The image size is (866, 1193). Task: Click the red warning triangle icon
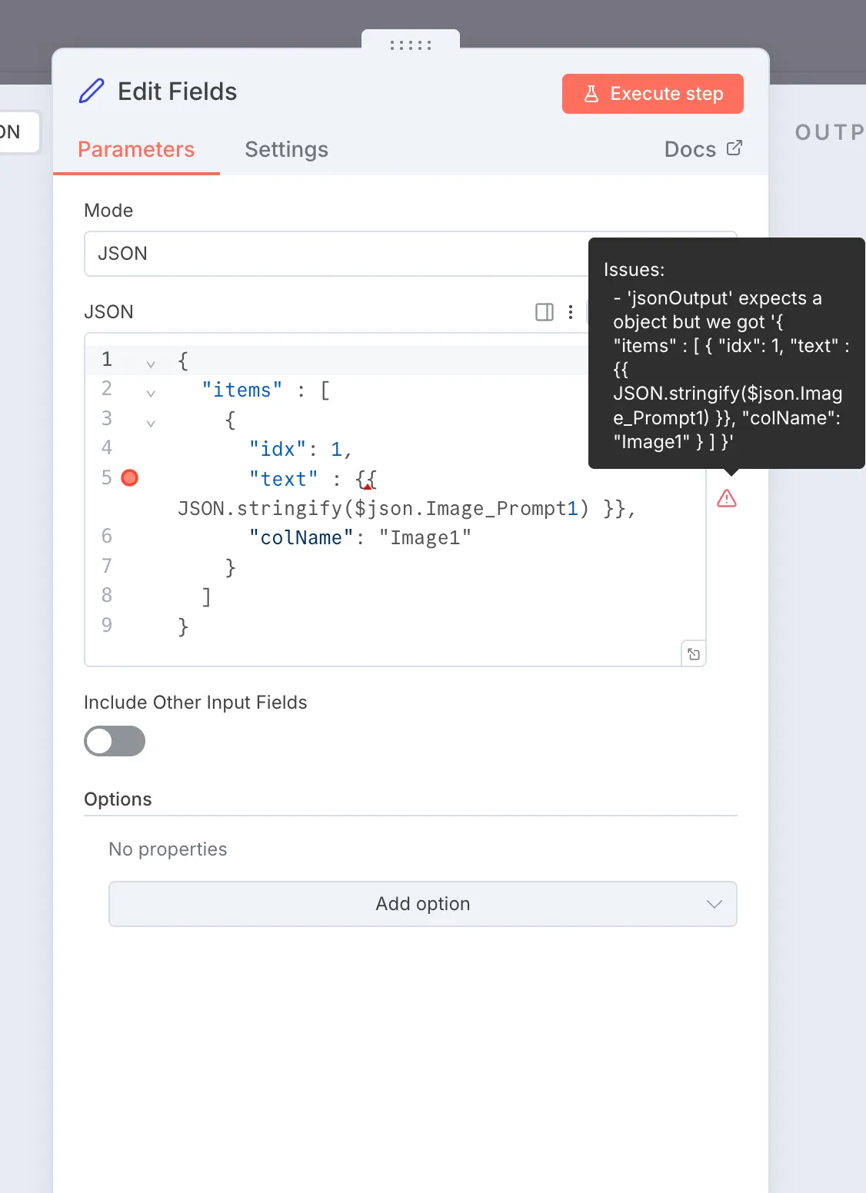click(x=727, y=499)
